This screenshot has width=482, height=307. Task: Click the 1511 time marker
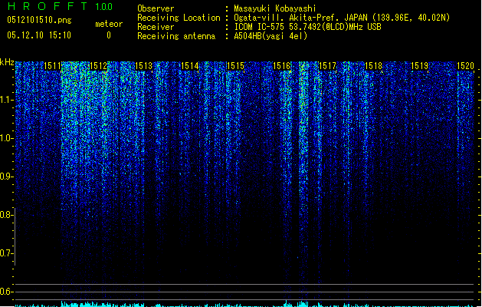[52, 66]
